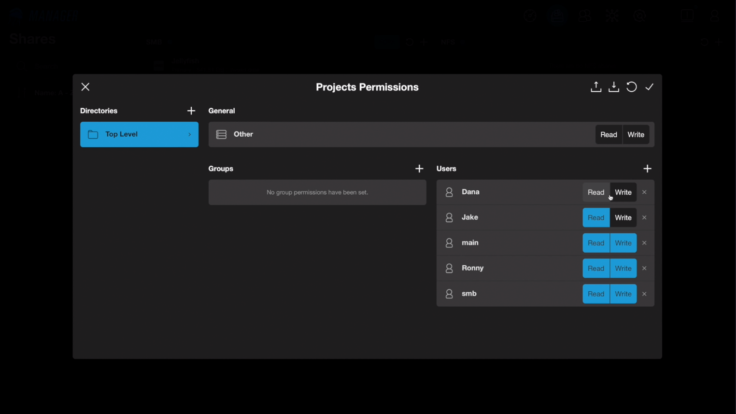Expand the Top Level directory chevron
This screenshot has height=414, width=736.
point(190,135)
